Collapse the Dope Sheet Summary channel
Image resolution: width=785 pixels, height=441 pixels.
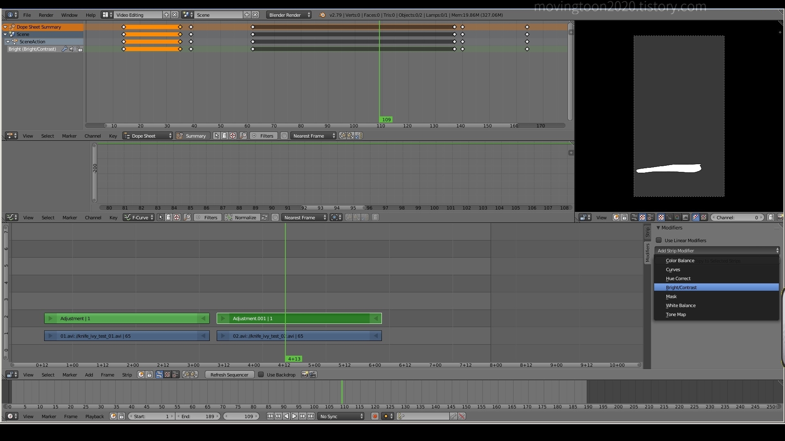(5, 27)
